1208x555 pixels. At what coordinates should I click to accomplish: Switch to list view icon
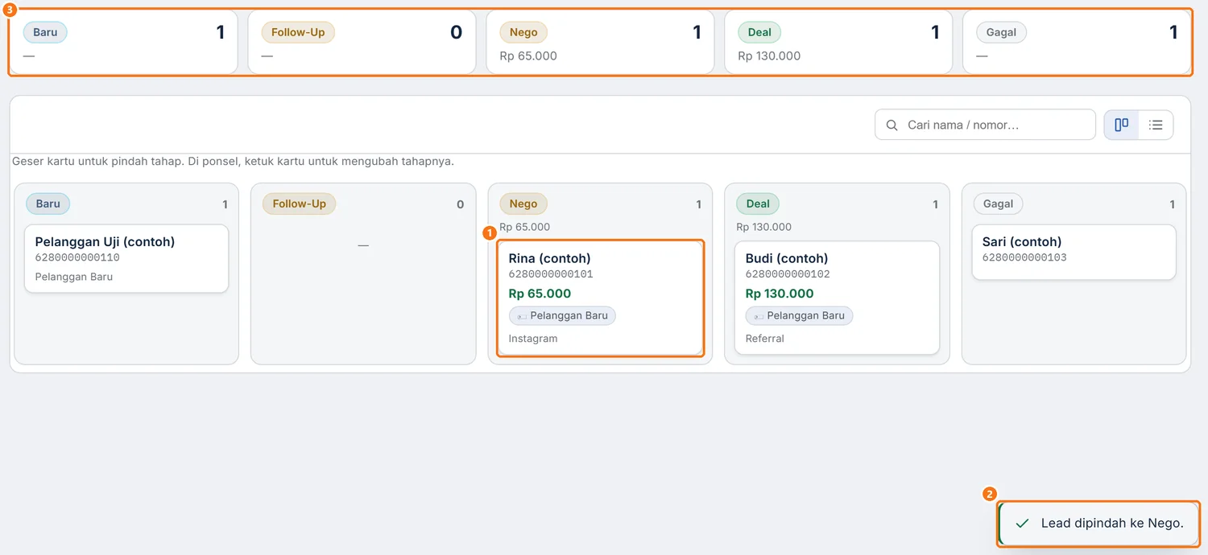1156,125
